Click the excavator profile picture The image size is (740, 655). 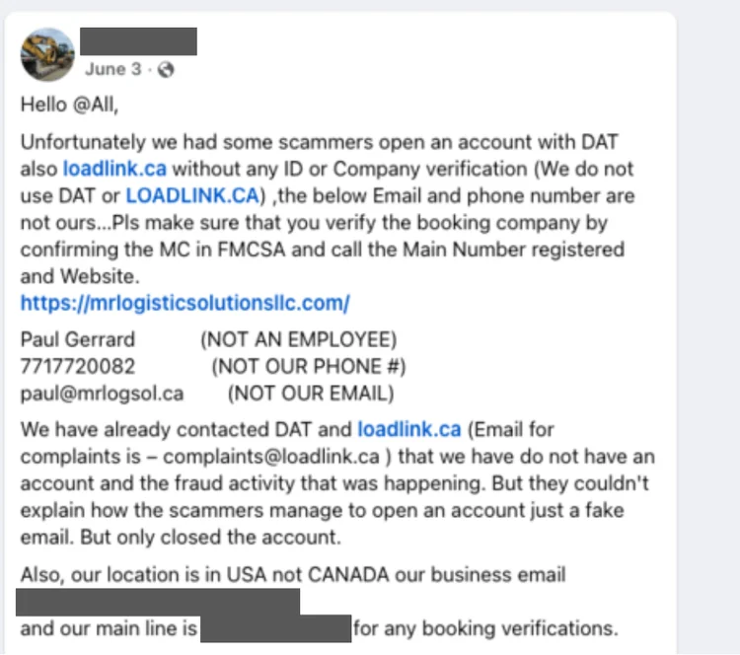pyautogui.click(x=47, y=54)
